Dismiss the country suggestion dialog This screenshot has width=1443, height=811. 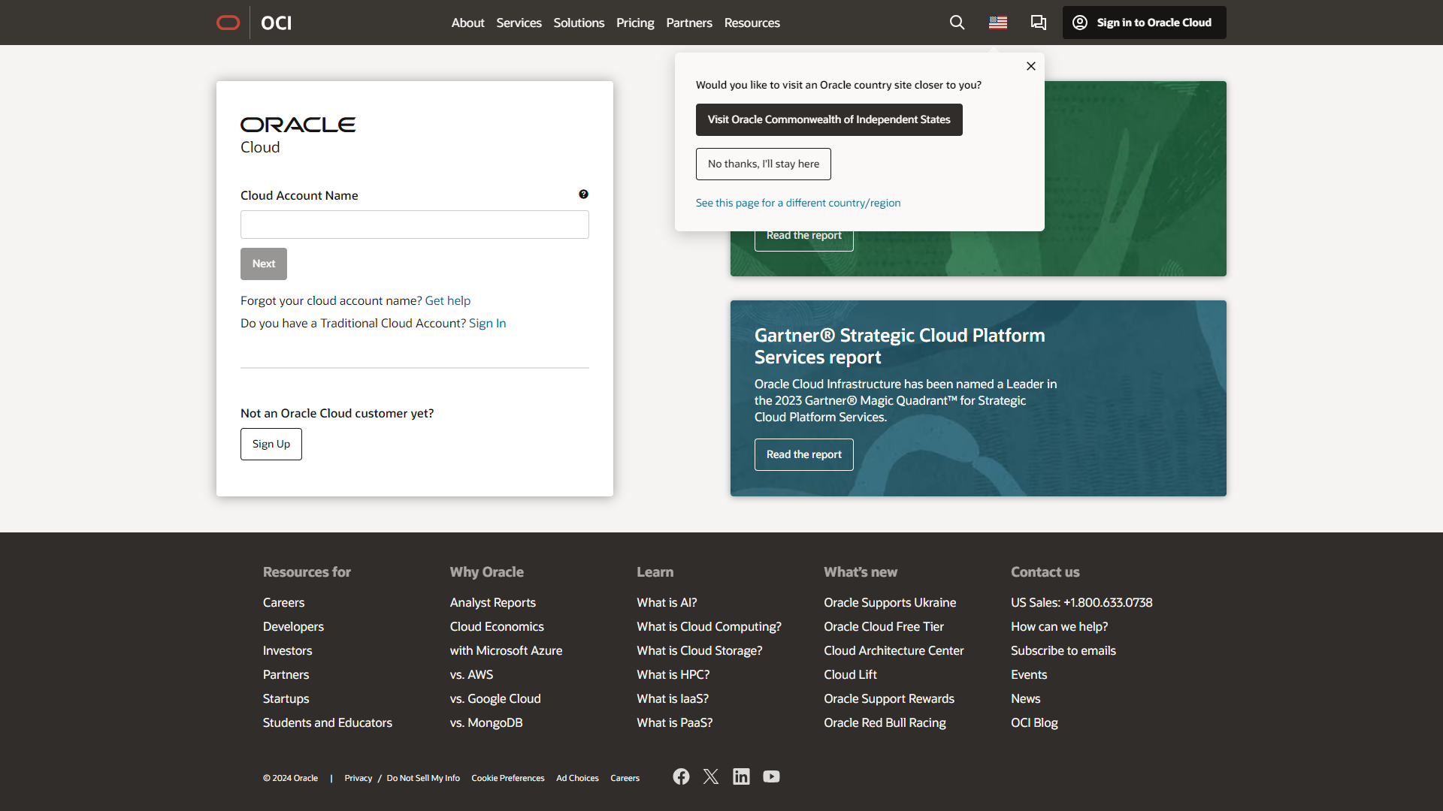(1030, 66)
